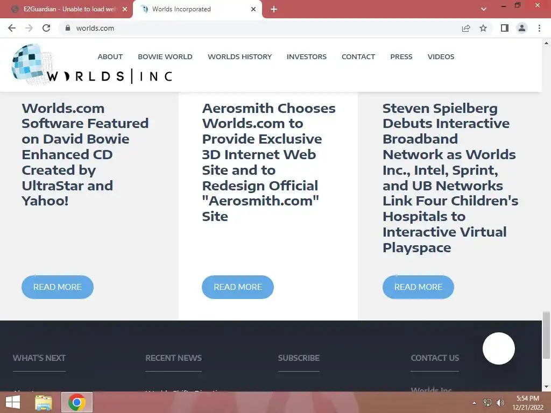Image resolution: width=551 pixels, height=413 pixels.
Task: Read more about Steven Spielberg network
Action: [418, 287]
